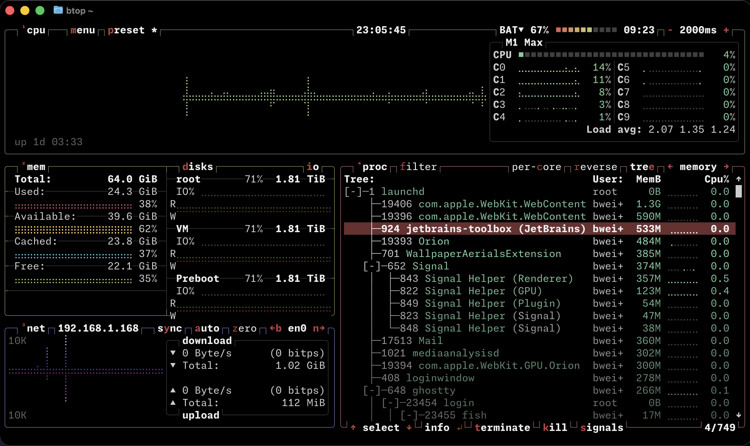Click the preset option in header
750x446 pixels.
(126, 30)
